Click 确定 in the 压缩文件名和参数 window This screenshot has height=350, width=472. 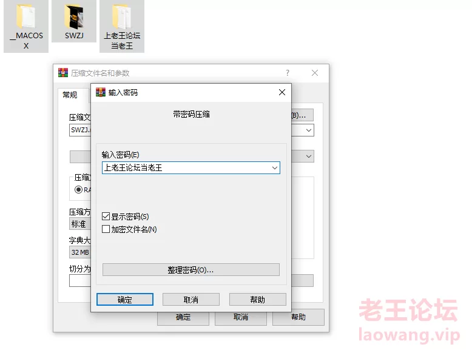(x=183, y=317)
